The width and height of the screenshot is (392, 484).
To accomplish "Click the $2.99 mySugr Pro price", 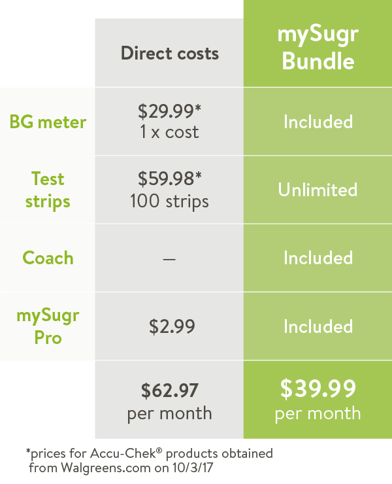I will pos(172,326).
